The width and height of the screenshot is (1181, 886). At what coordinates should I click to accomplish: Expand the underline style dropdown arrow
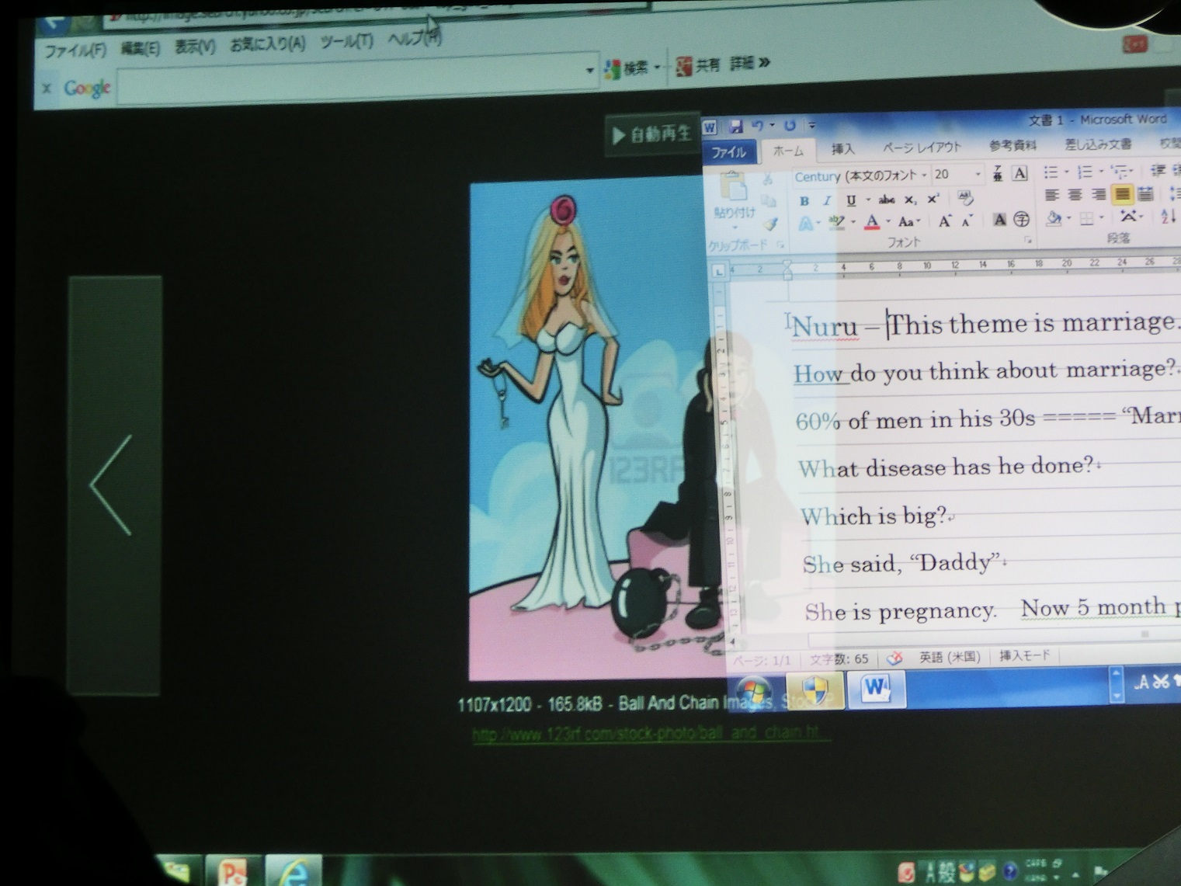point(867,200)
